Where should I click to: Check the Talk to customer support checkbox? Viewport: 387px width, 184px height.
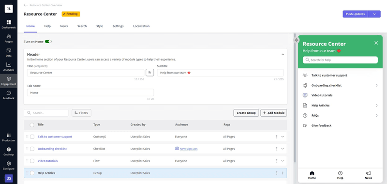[x=32, y=137]
